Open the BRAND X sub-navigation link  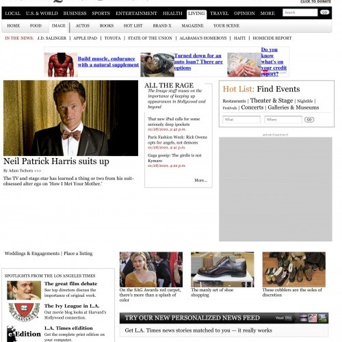pyautogui.click(x=162, y=26)
